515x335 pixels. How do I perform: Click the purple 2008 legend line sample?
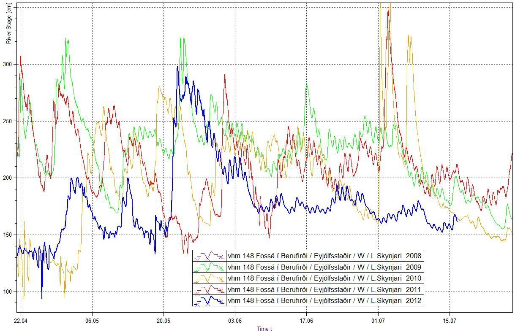tap(209, 256)
